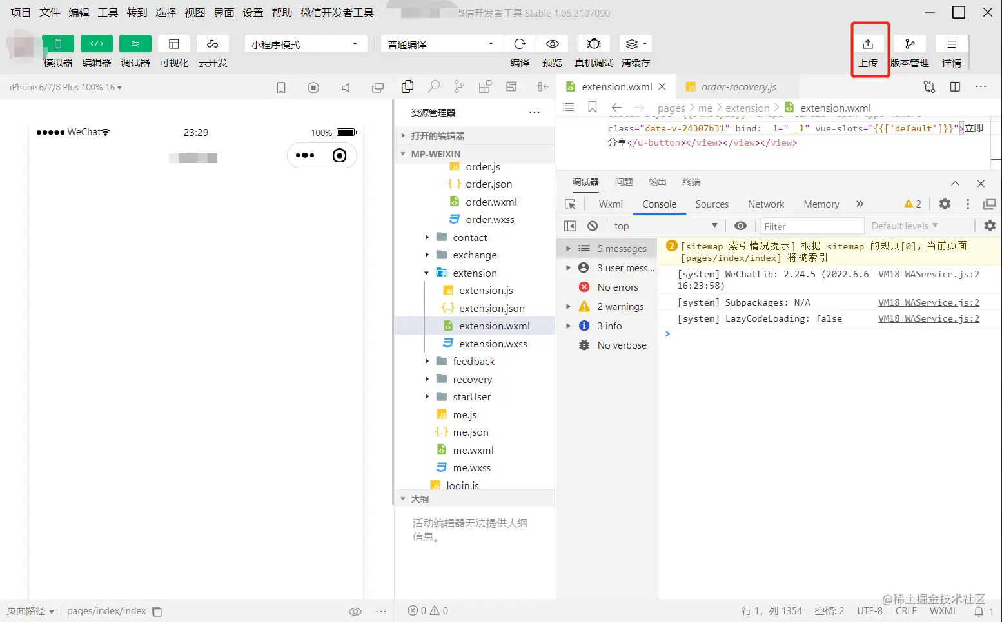The image size is (1002, 622).
Task: Click the compile refresh icon
Action: click(x=520, y=44)
